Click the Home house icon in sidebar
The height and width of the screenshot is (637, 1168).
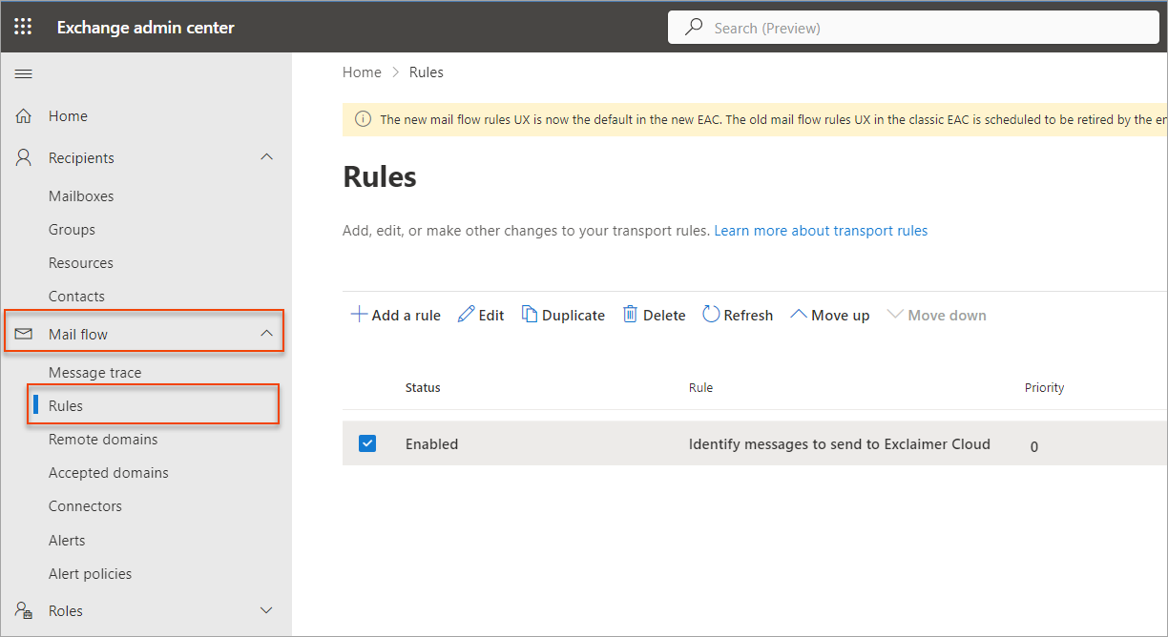click(x=24, y=116)
